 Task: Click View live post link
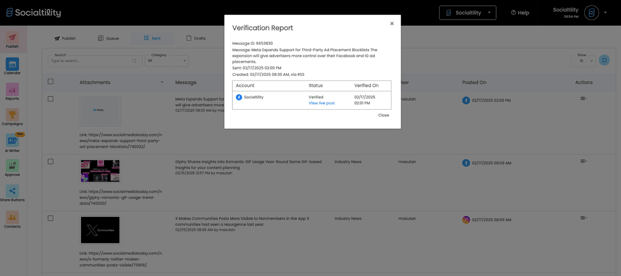click(321, 103)
